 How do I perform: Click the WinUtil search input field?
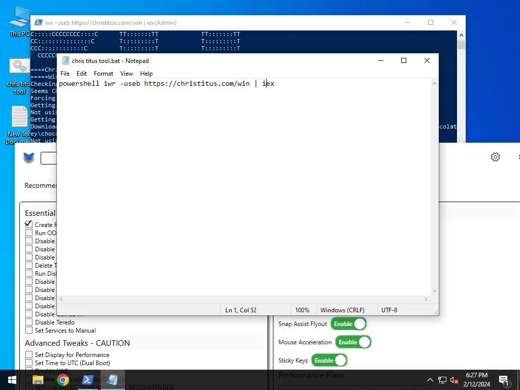click(x=49, y=158)
